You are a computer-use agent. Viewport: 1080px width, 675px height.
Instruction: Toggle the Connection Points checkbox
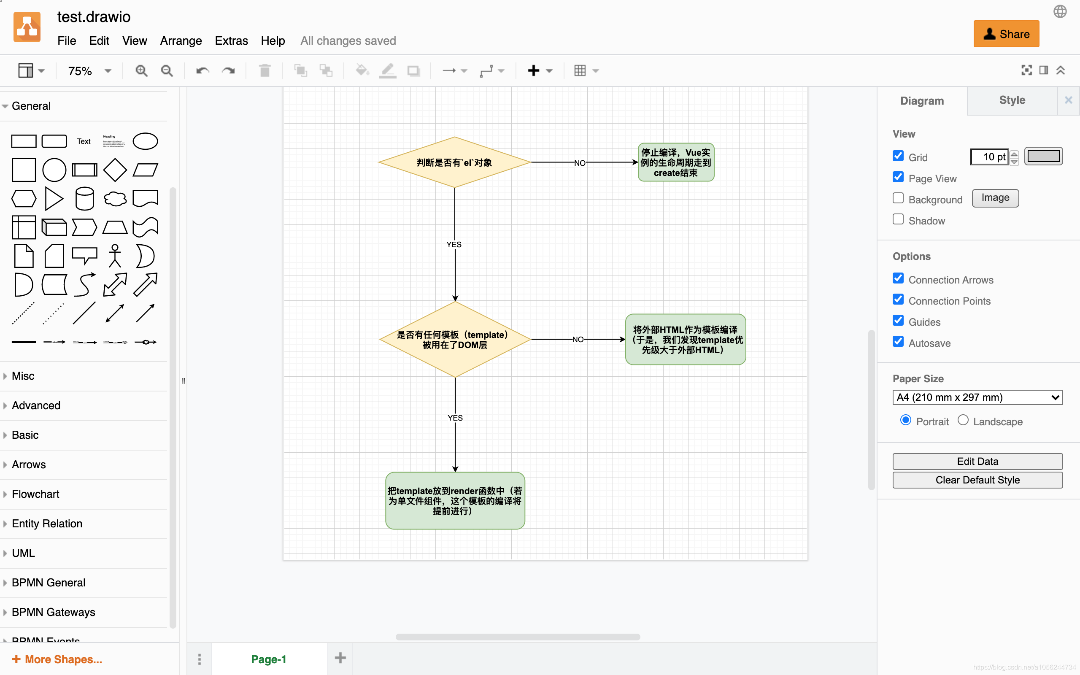pos(898,299)
